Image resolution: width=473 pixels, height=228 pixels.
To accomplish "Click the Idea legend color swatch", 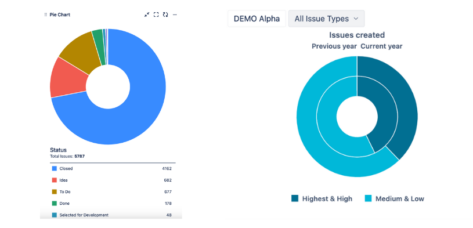I will (55, 180).
